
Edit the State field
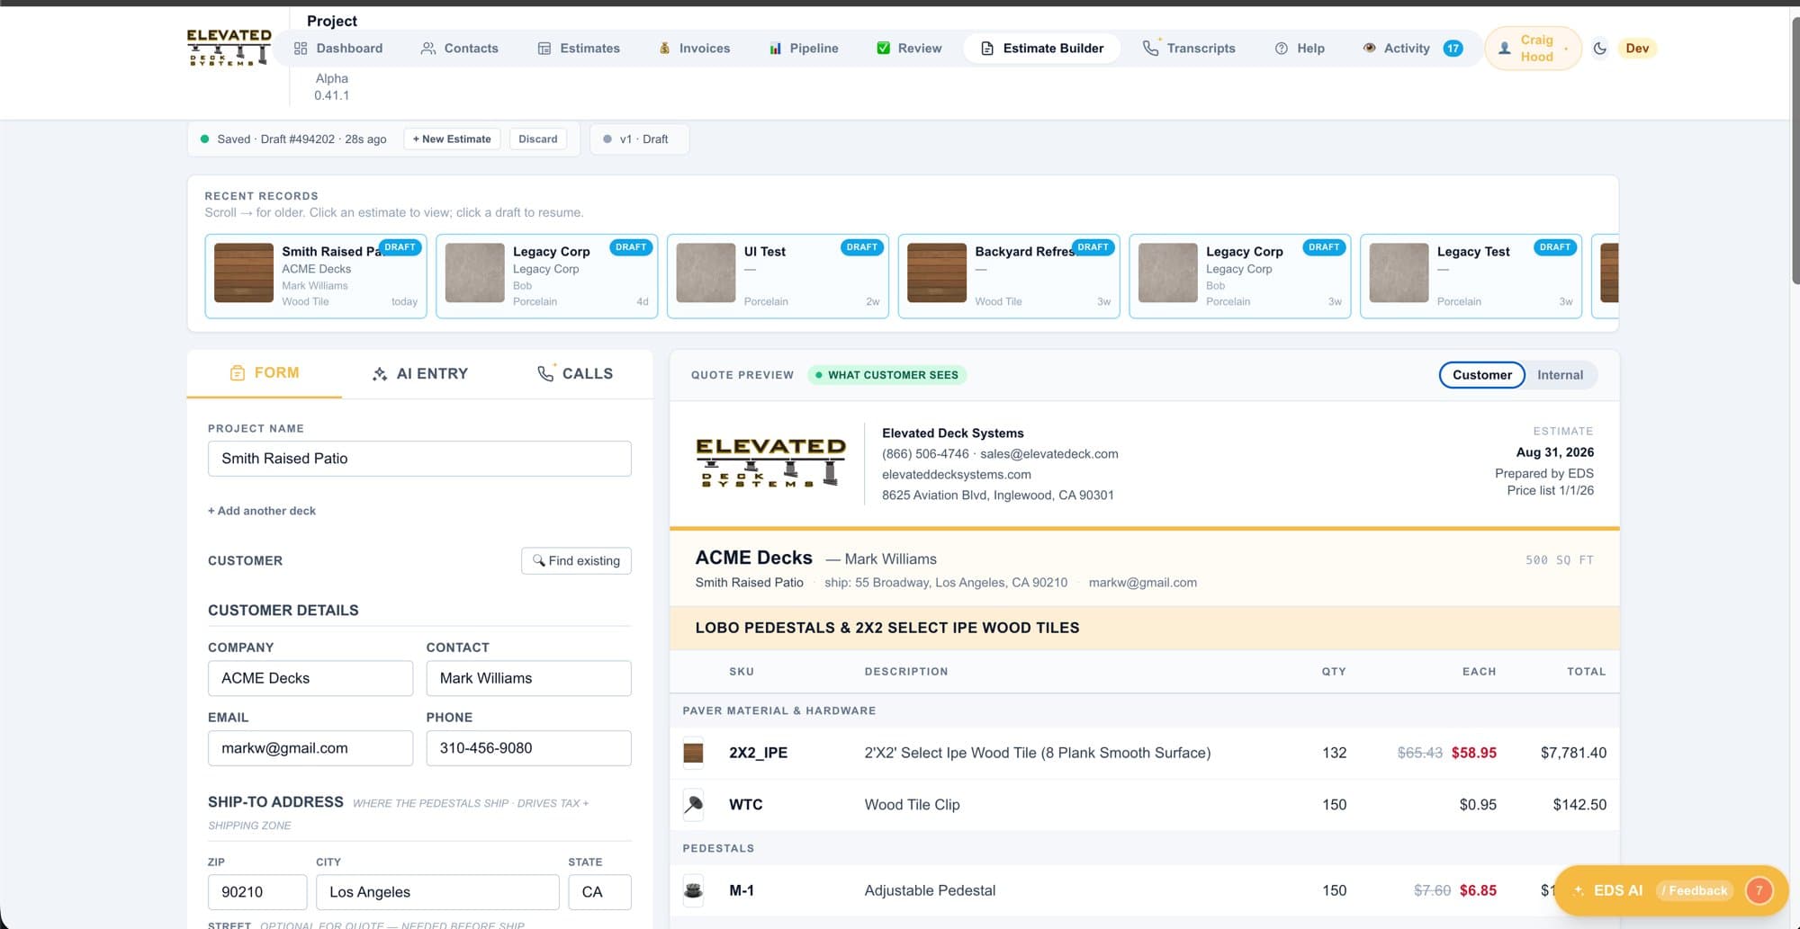(x=599, y=892)
